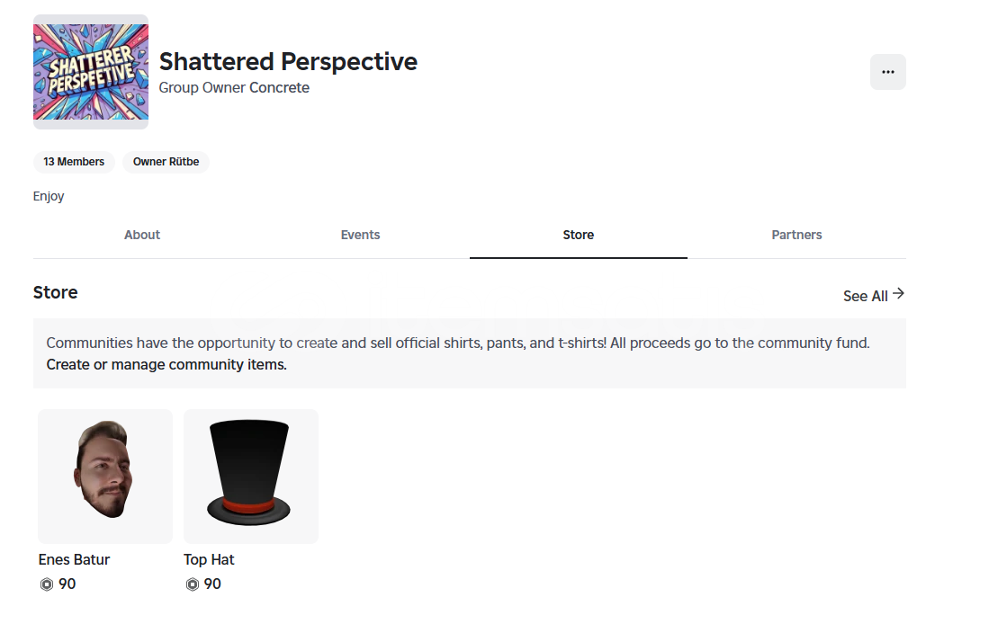Open the three-dots more options menu

(887, 72)
